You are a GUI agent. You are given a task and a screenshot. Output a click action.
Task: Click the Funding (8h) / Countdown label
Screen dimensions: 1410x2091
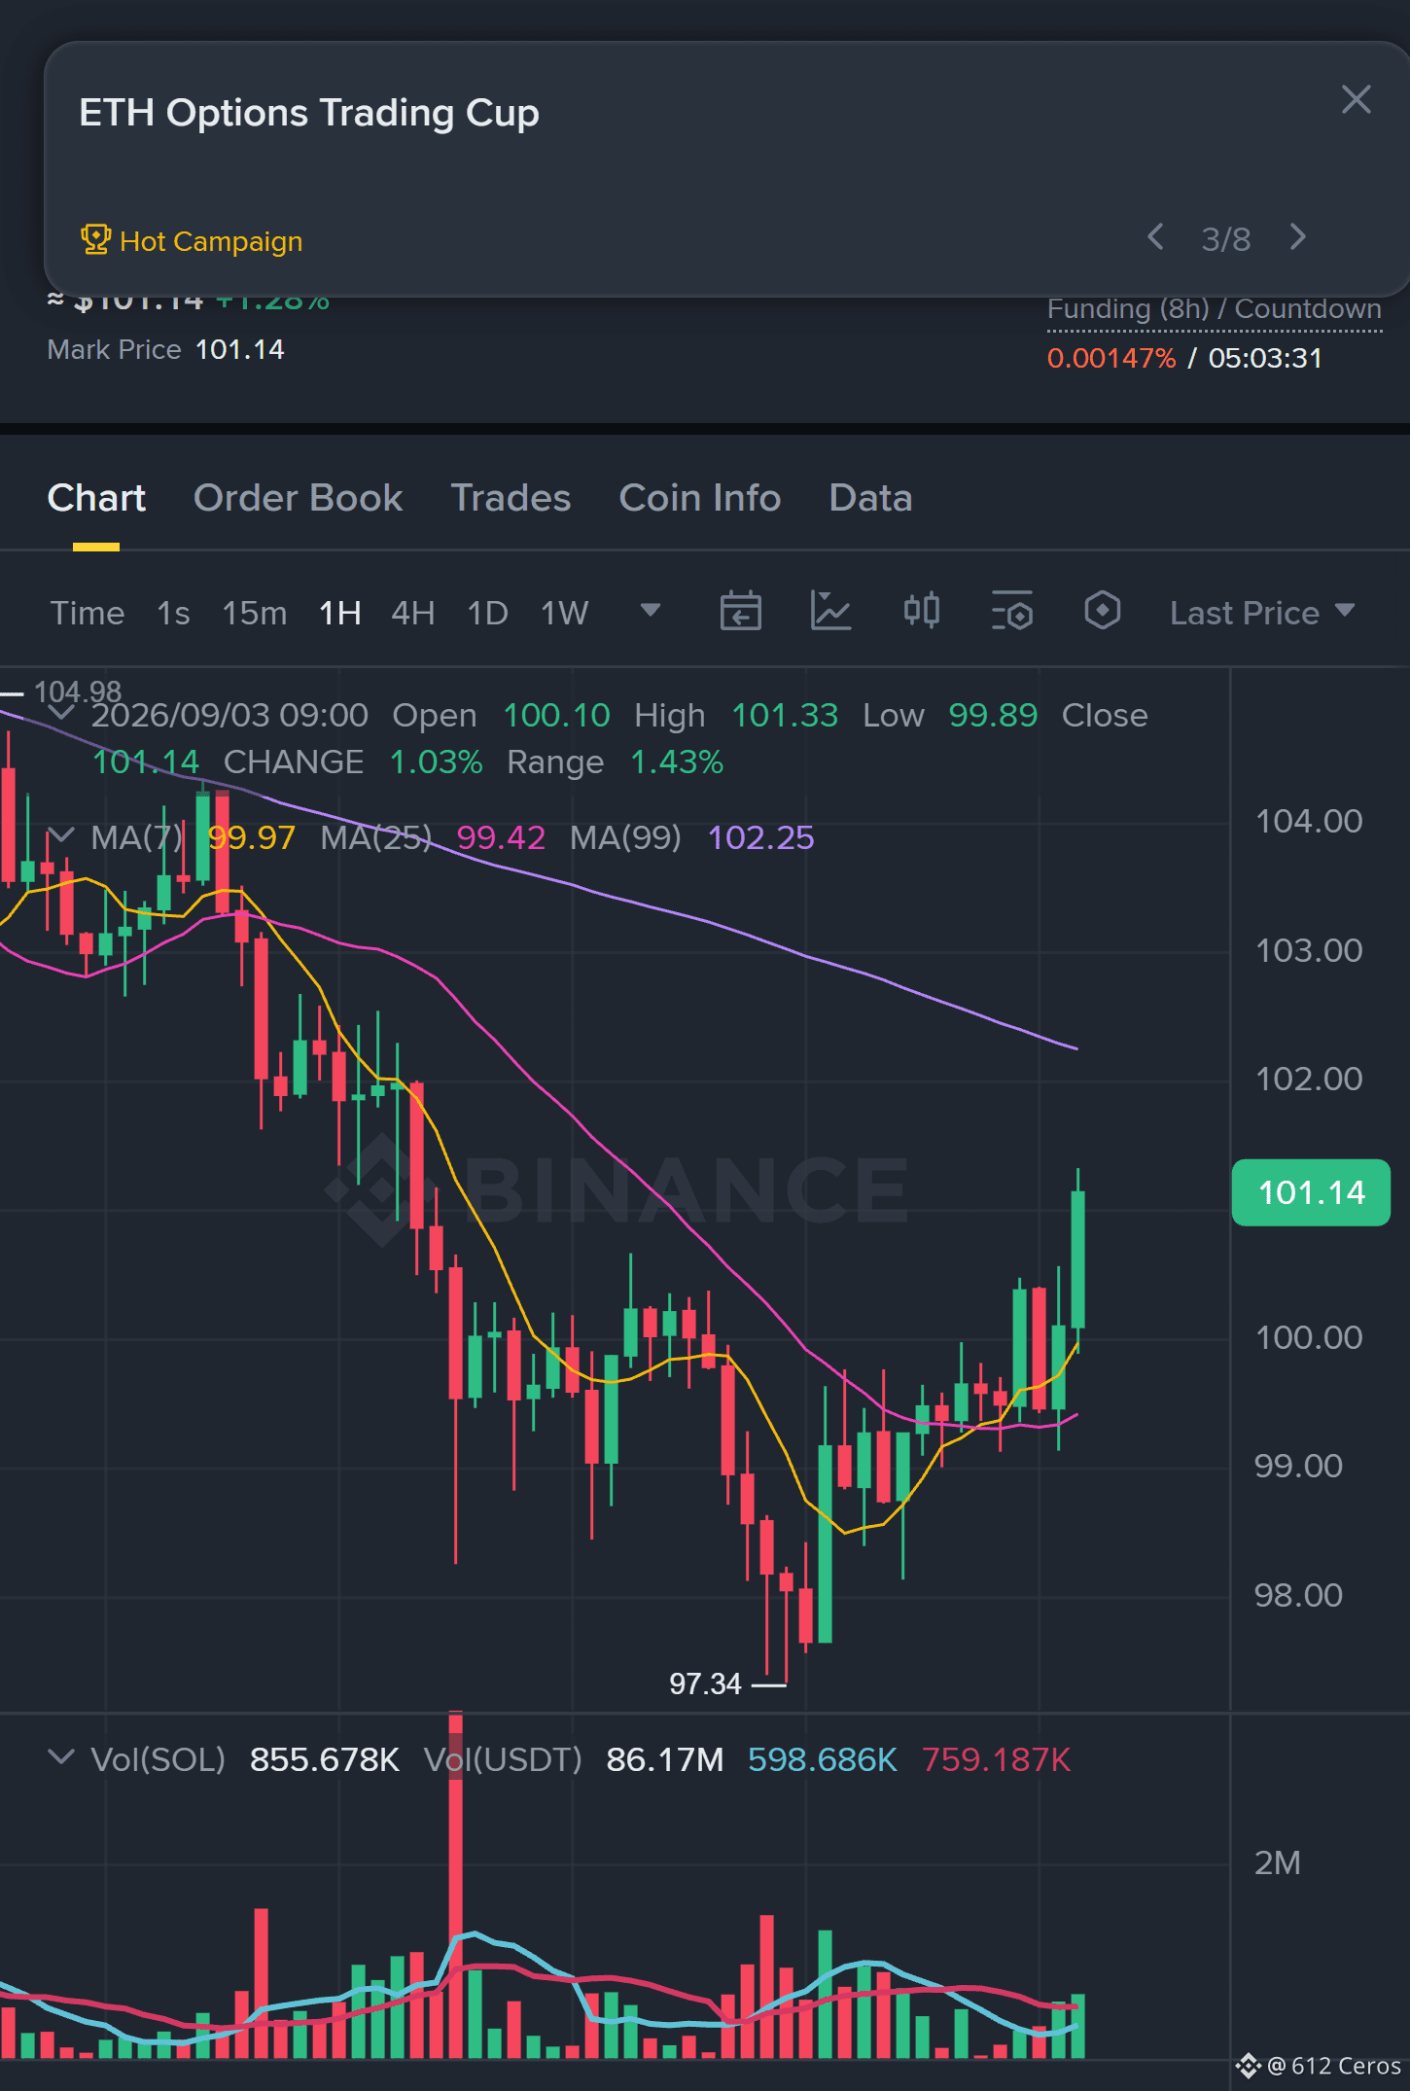(x=1214, y=309)
